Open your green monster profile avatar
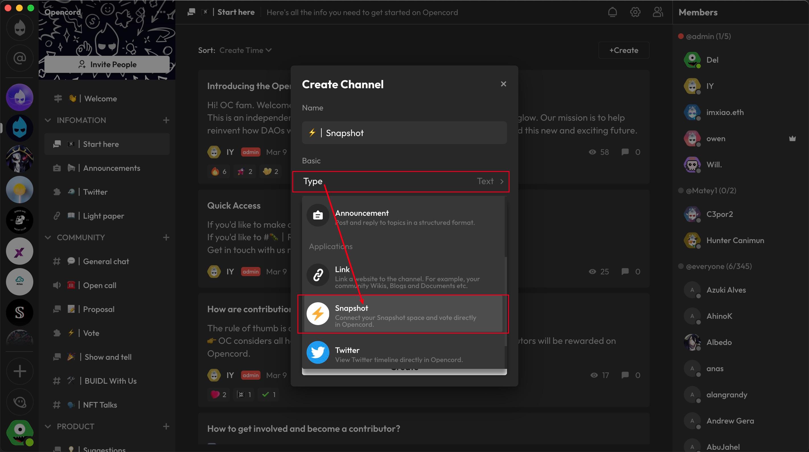 [x=20, y=433]
